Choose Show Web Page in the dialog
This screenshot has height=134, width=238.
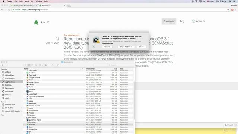[x=126, y=47]
